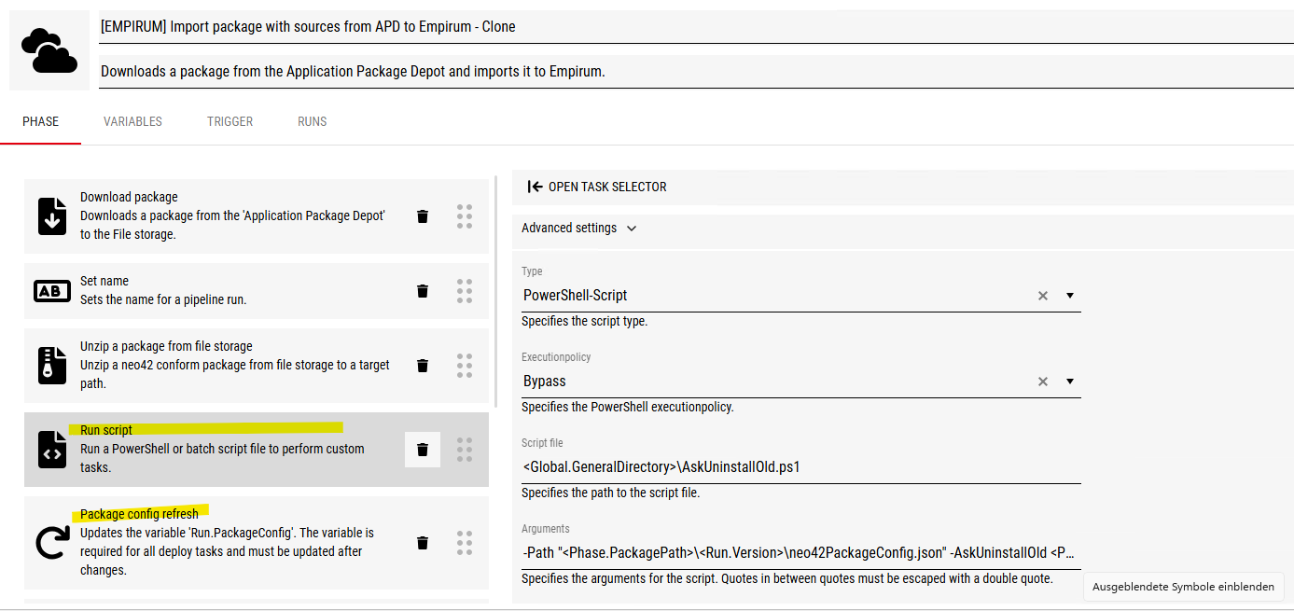Click drag handle of Run script task
The image size is (1294, 611).
(465, 450)
